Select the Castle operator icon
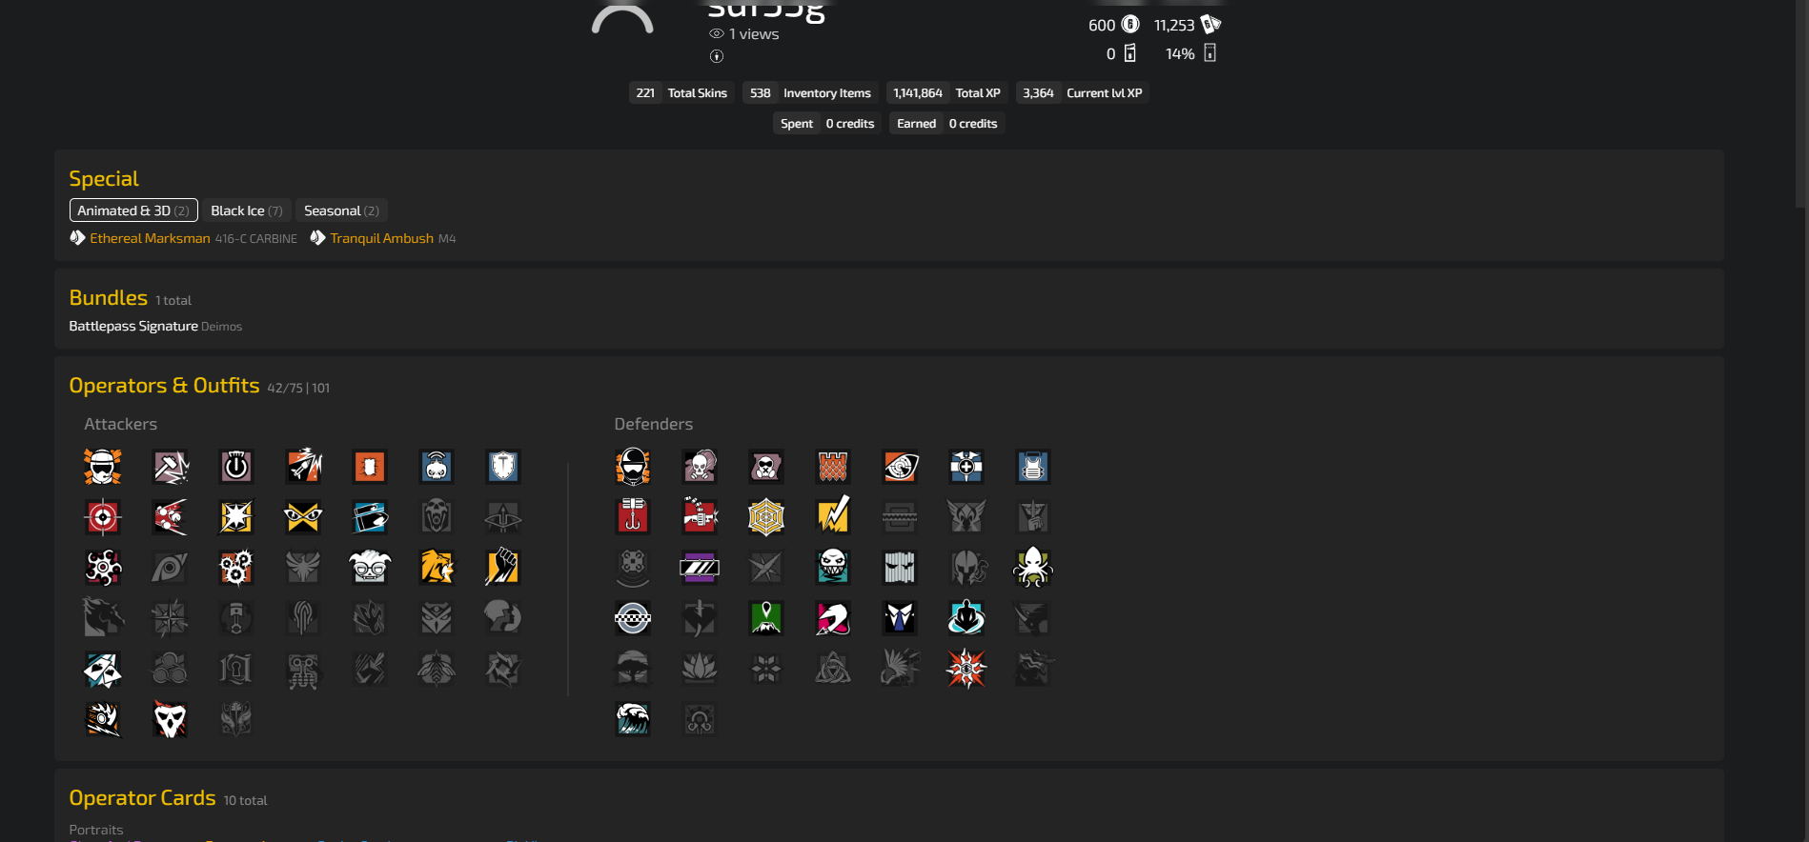Image resolution: width=1809 pixels, height=842 pixels. click(x=833, y=467)
